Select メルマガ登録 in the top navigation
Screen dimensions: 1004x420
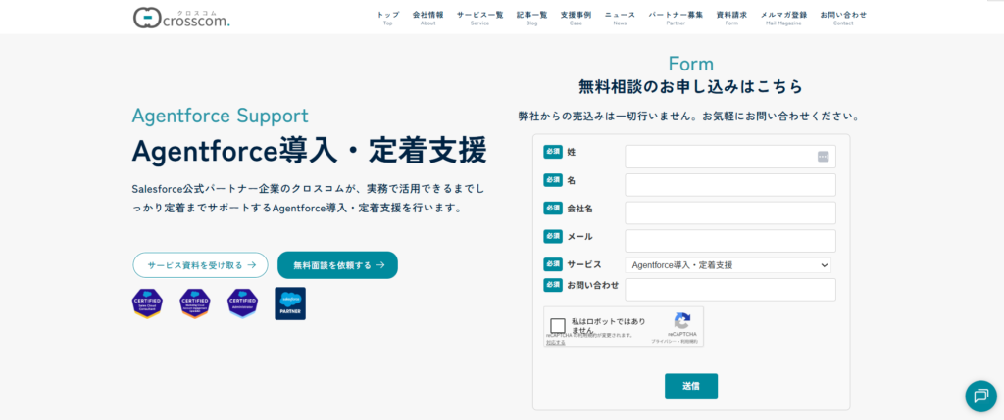pos(783,18)
